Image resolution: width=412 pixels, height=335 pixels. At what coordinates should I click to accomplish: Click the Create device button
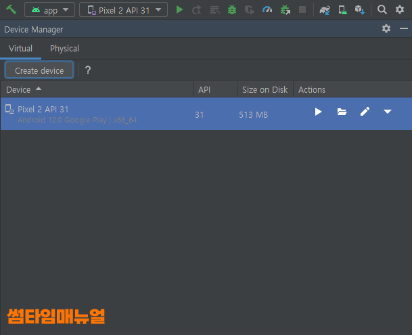coord(39,70)
